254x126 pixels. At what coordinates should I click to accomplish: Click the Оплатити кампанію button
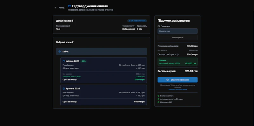[177, 80]
